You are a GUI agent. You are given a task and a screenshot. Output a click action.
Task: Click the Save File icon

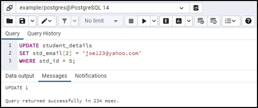click(23, 21)
